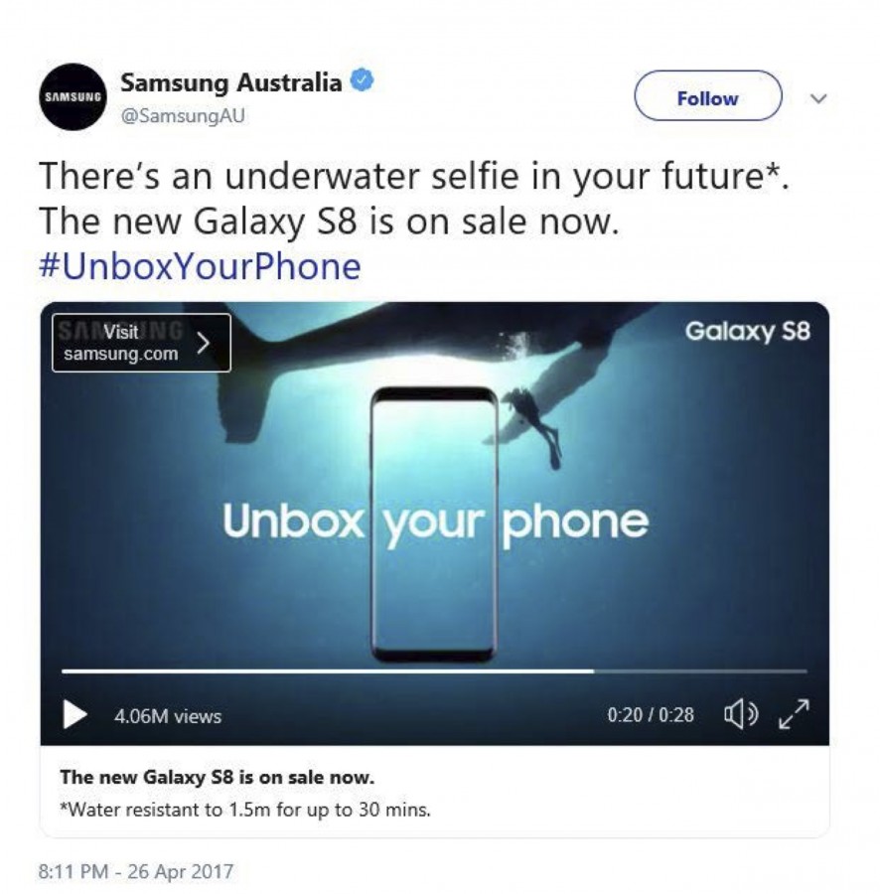Viewport: 880px width, 894px height.
Task: Click the water resistance footnote text
Action: (x=245, y=810)
